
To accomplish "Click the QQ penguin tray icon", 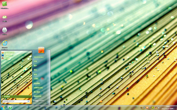I will pyautogui.click(x=156, y=108).
